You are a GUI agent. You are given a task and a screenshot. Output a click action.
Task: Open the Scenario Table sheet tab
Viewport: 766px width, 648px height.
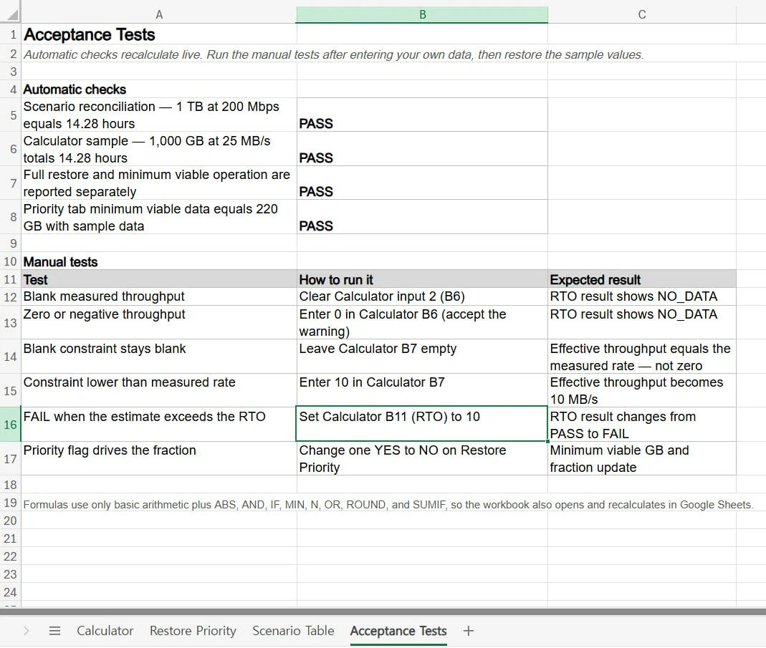click(x=293, y=631)
